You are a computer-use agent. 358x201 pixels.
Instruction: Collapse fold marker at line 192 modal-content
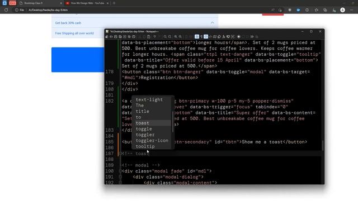tap(120, 183)
